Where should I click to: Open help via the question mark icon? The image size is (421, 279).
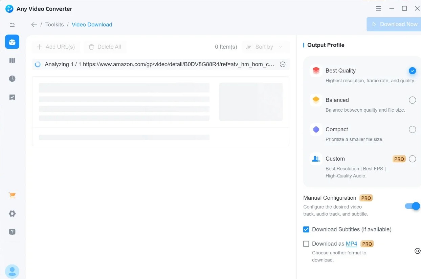pos(12,232)
